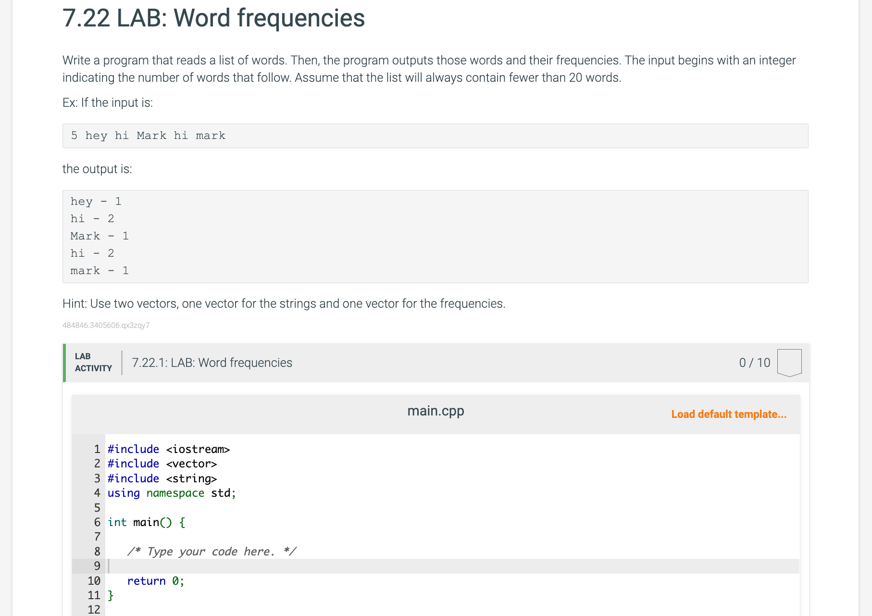This screenshot has width=872, height=616.
Task: Click the Load default template link
Action: 728,414
